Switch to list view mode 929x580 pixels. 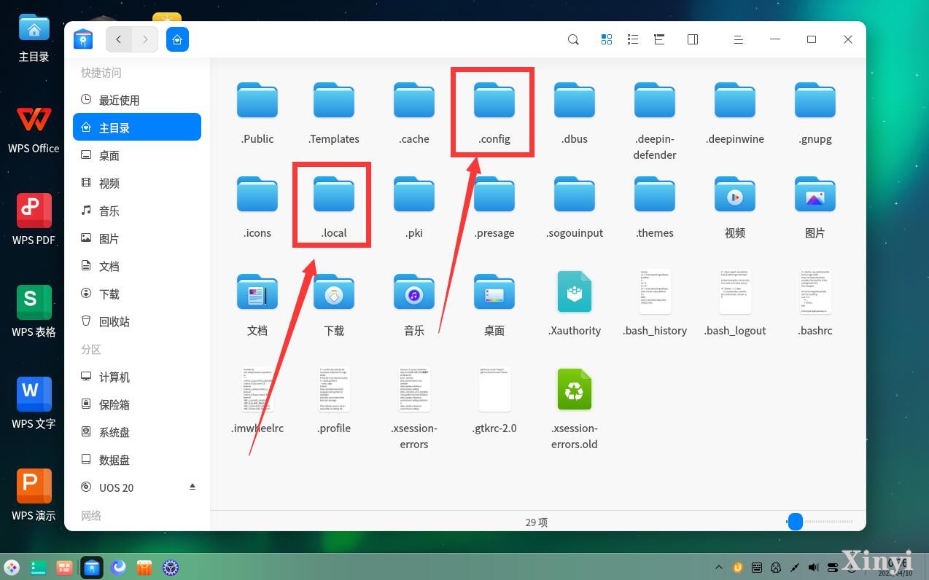point(633,39)
